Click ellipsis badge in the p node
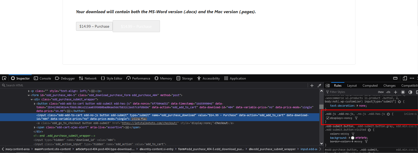The height and width of the screenshot is (153, 418). click(x=93, y=91)
